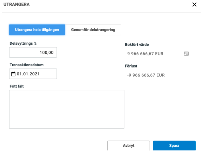Click the 'Fritt fält' label
Viewport: 201px width, 151px height.
pyautogui.click(x=17, y=86)
